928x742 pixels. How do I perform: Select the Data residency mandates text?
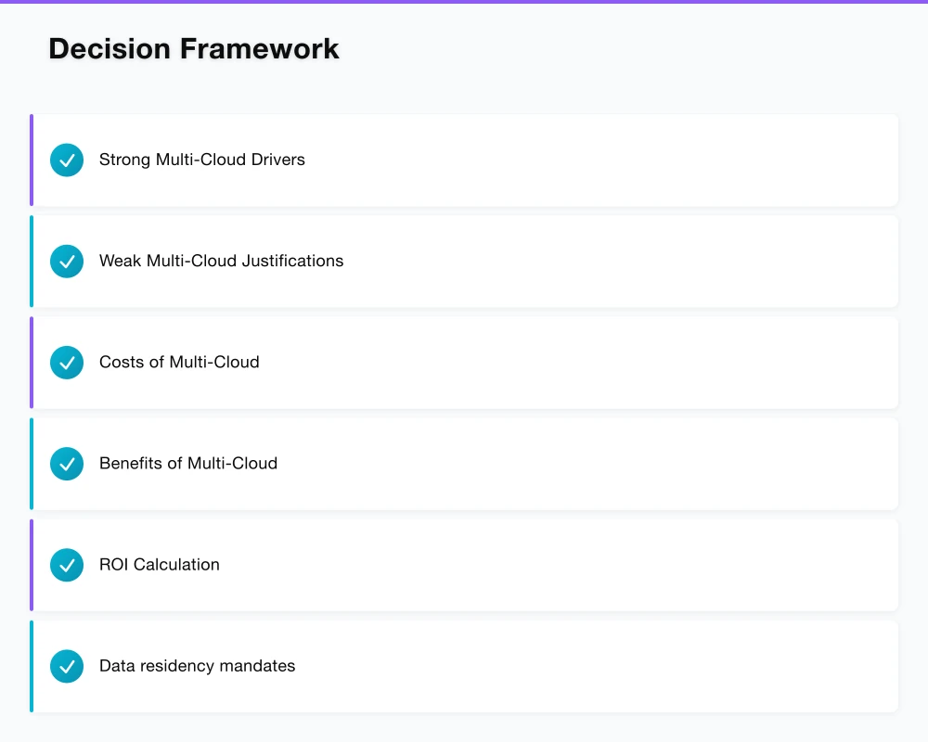coord(197,665)
